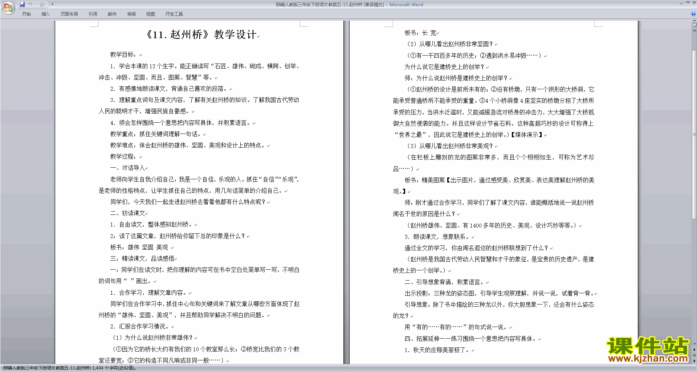Click the blue Help question mark icon
Image resolution: width=697 pixels, height=372 pixels.
(693, 14)
